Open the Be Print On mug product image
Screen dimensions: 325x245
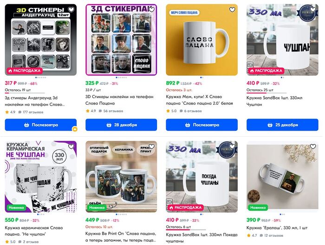(x=121, y=176)
